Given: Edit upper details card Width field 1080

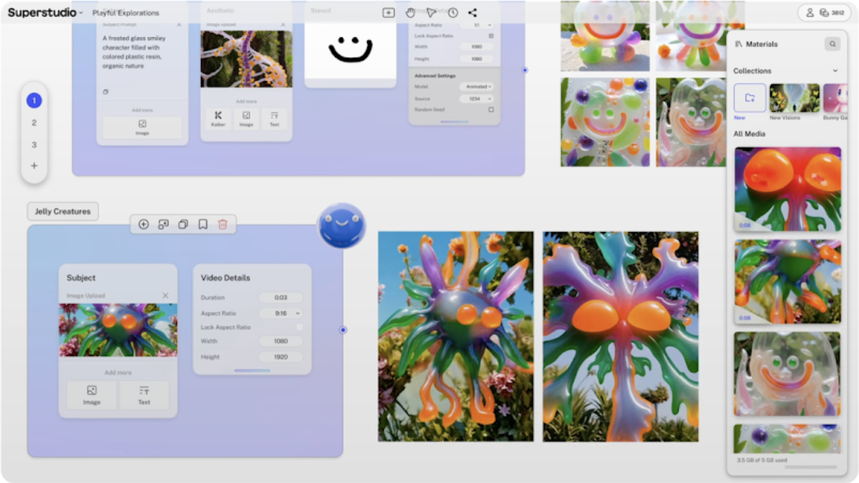Looking at the screenshot, I should point(477,47).
